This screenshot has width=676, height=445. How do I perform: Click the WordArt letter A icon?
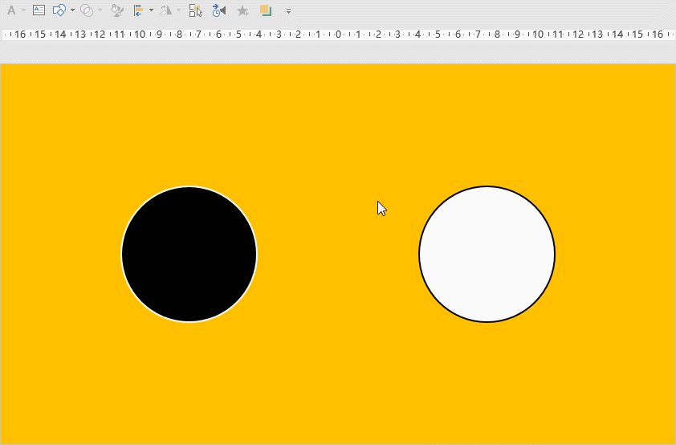[11, 10]
